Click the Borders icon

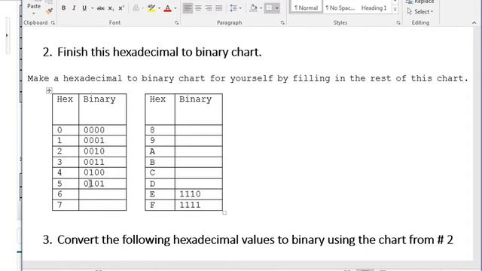269,8
